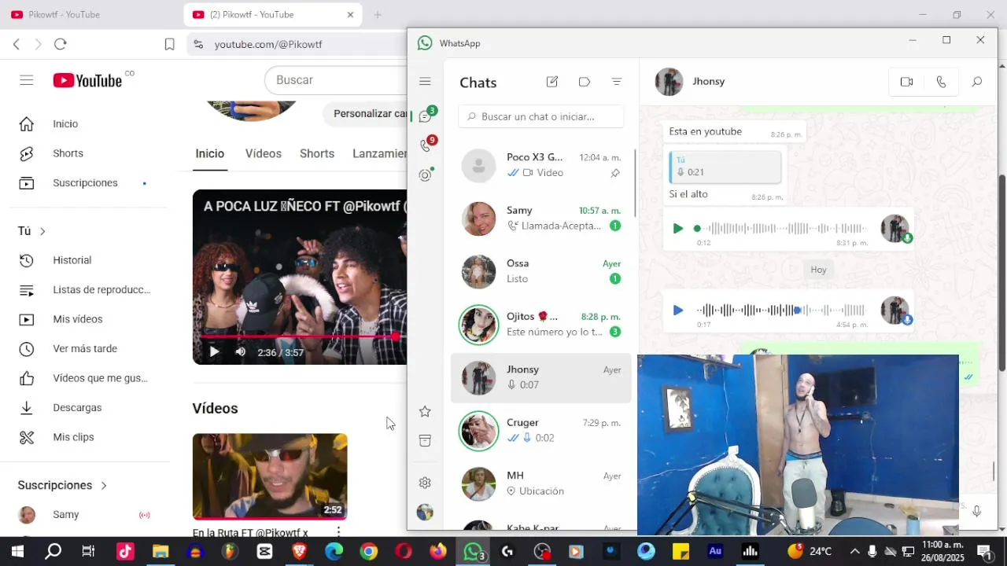Open the Poco X3 chat
Viewport: 1007px width, 566px height.
tap(541, 165)
